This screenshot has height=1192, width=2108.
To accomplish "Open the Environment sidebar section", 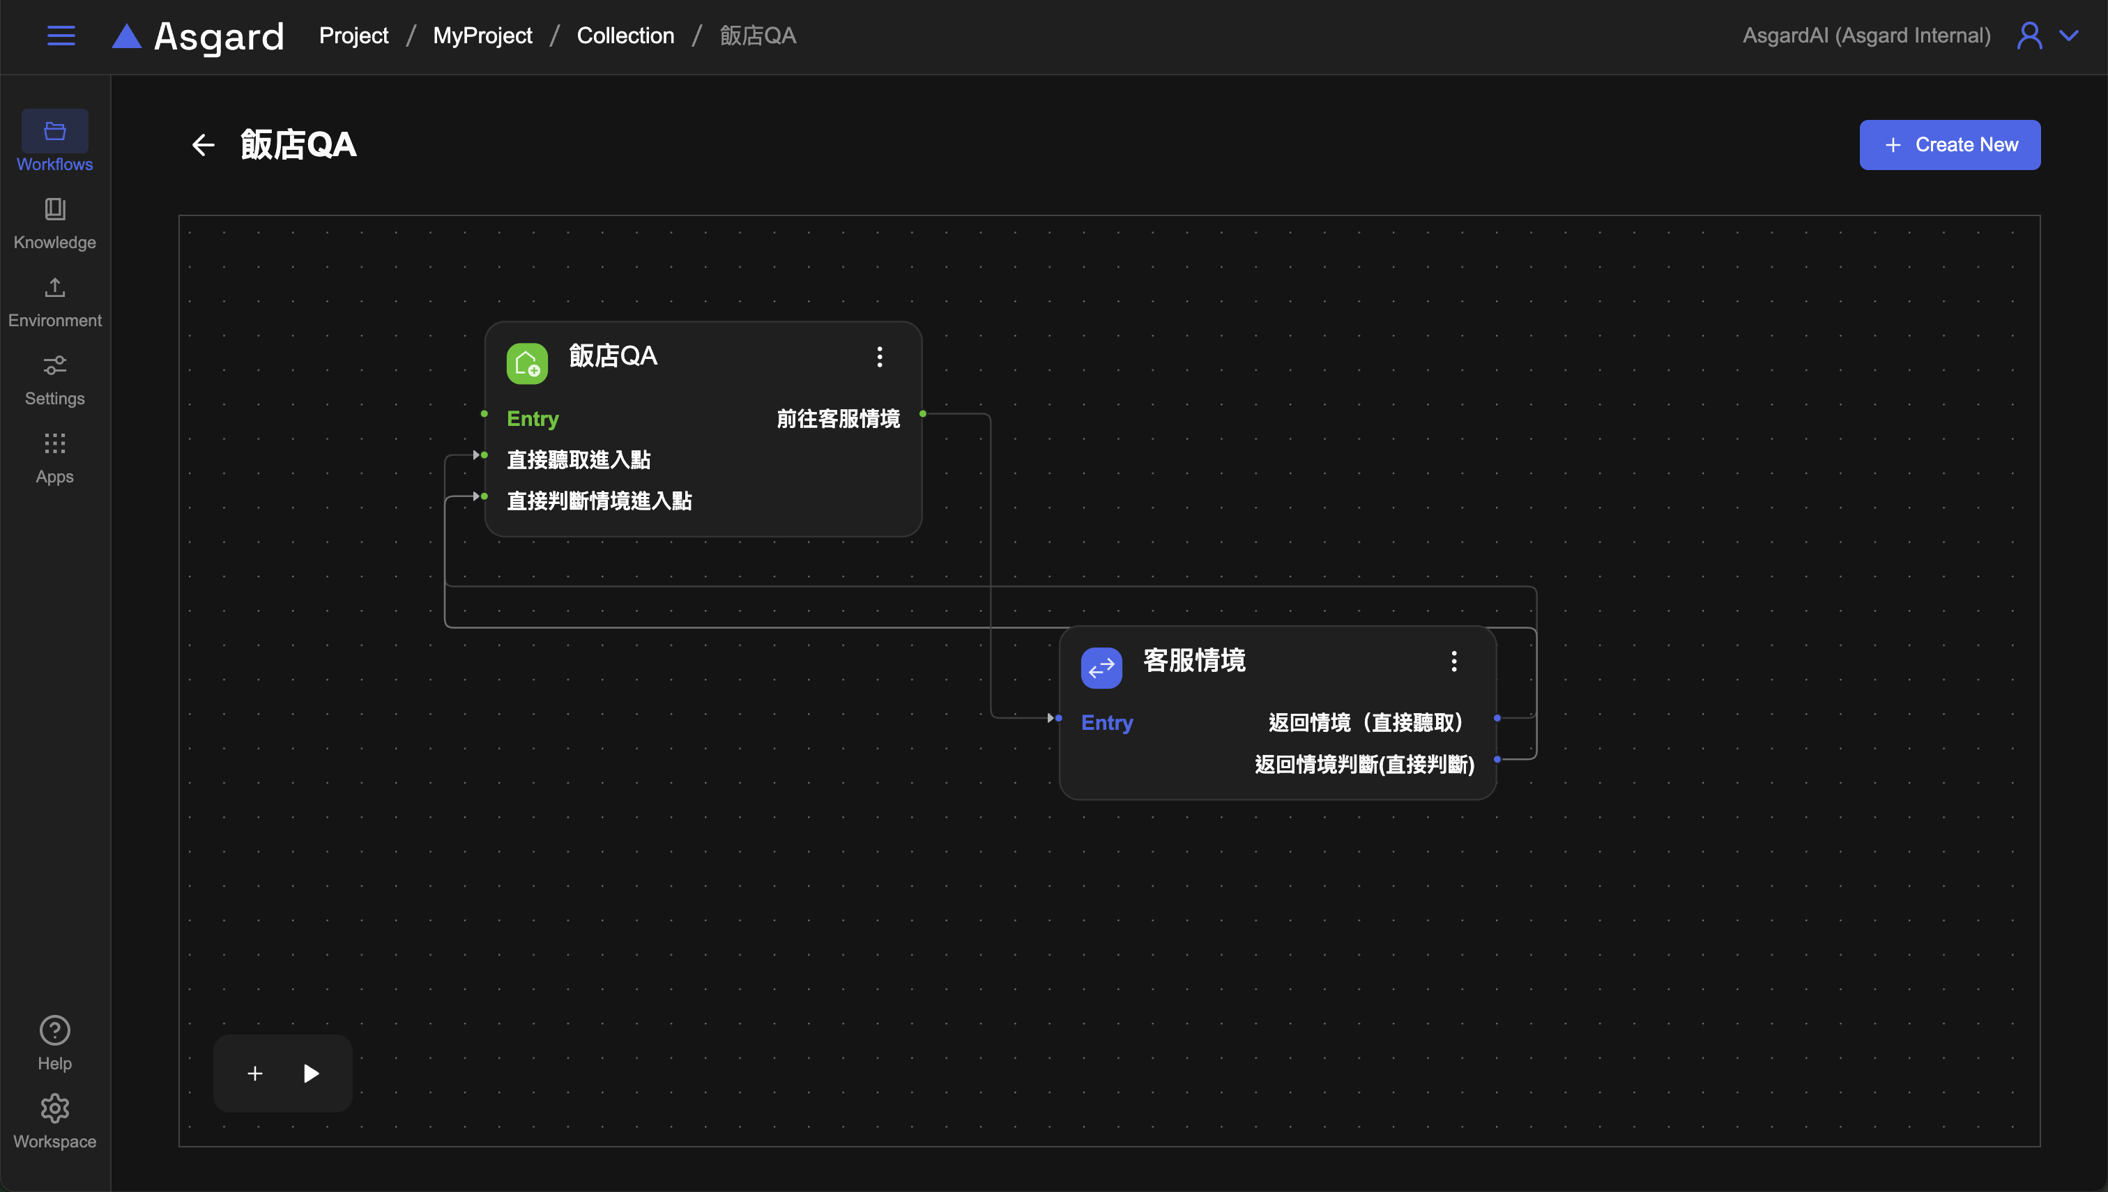I will [x=55, y=301].
